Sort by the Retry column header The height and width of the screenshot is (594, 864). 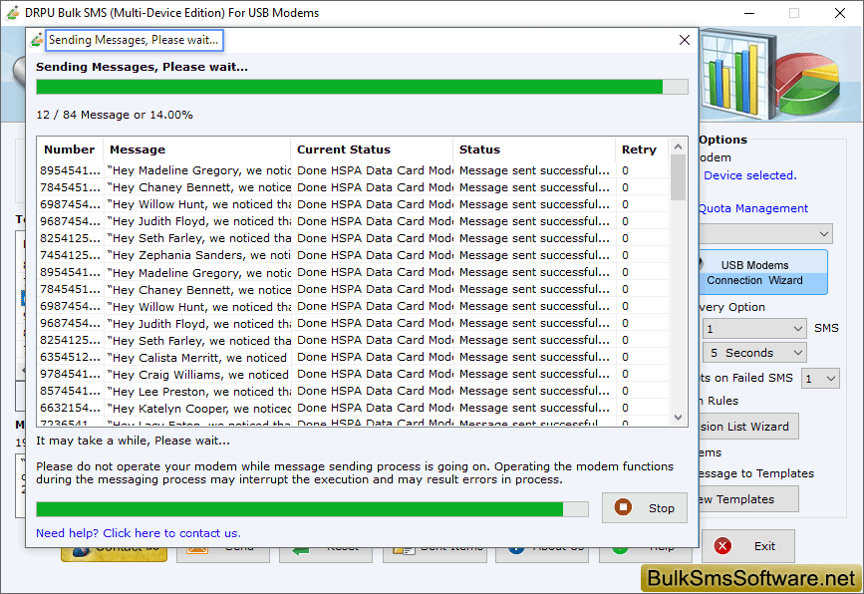[642, 149]
